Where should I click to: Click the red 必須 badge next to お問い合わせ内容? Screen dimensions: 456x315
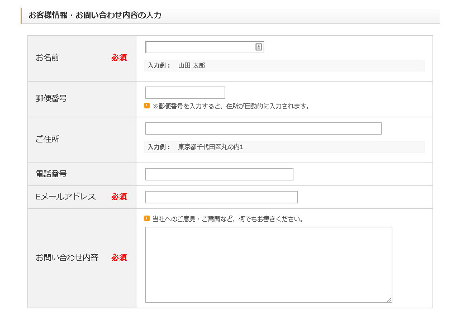[x=119, y=257]
